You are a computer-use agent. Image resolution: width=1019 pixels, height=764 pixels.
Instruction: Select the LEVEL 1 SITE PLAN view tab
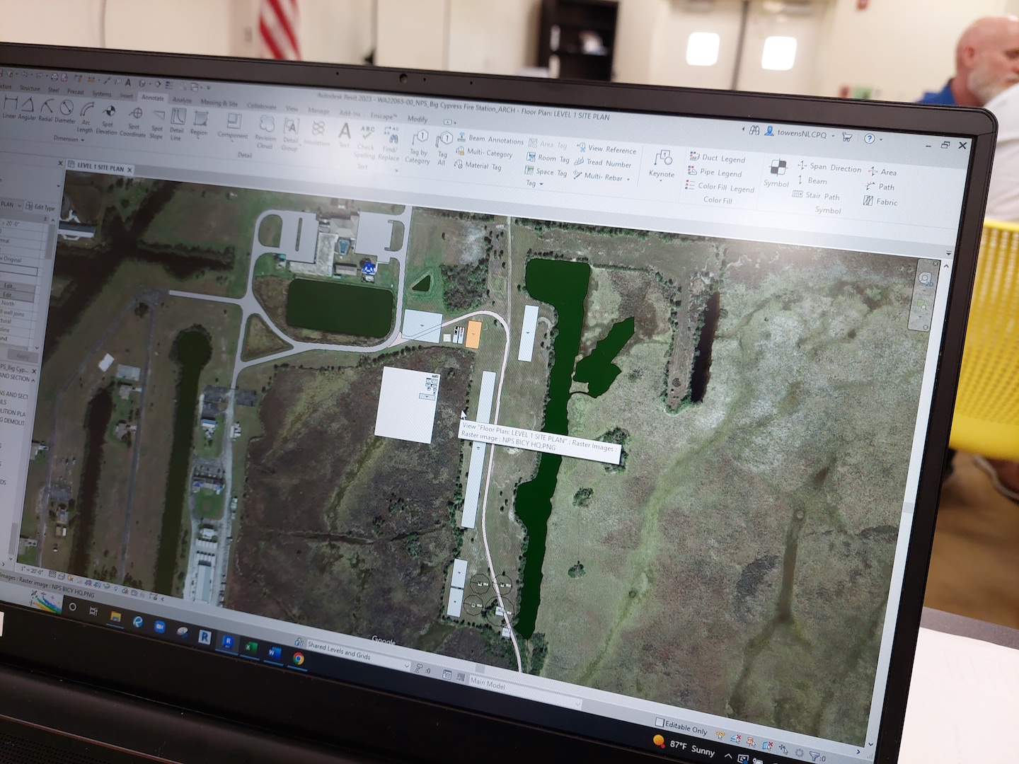pyautogui.click(x=99, y=167)
